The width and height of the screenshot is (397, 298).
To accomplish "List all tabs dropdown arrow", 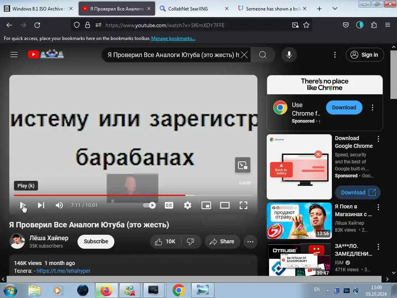I will click(335, 9).
